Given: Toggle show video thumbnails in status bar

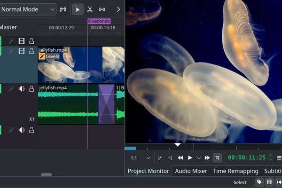Looking at the screenshot, I should 269,182.
